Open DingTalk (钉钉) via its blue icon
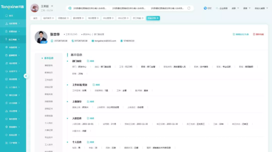 click(205, 8)
